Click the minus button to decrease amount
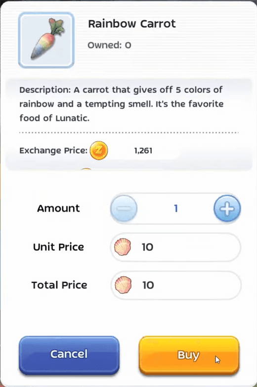The height and width of the screenshot is (387, 257). pos(124,208)
